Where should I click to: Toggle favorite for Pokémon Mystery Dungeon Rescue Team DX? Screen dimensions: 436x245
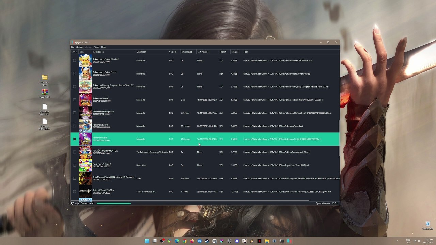[x=74, y=87]
